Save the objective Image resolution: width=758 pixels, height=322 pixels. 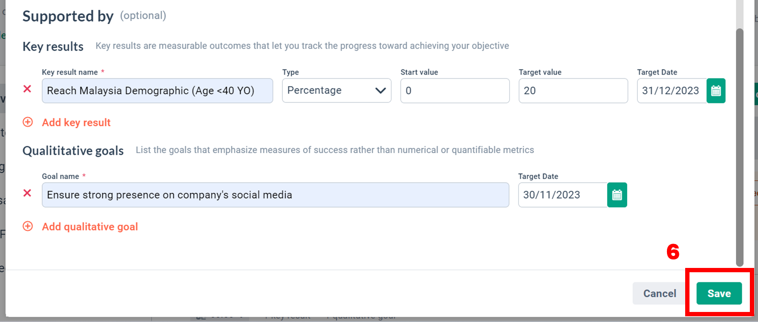(x=719, y=293)
